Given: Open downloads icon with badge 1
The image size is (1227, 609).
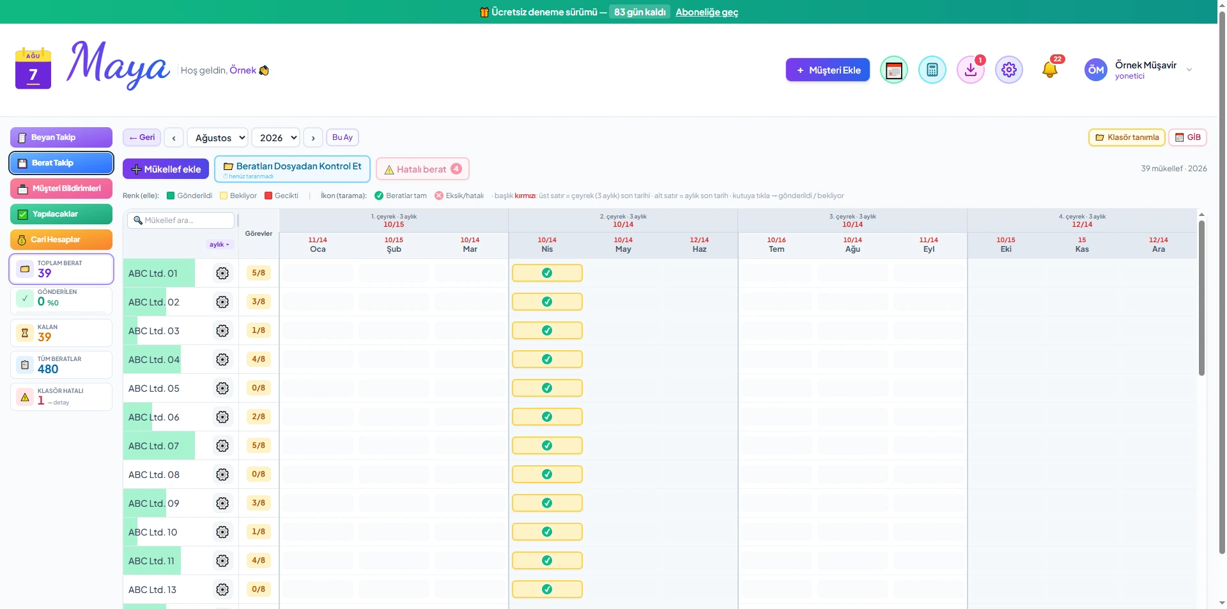Looking at the screenshot, I should click(x=970, y=70).
